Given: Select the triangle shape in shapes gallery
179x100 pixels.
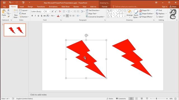Looking at the screenshot, I should [111, 14].
